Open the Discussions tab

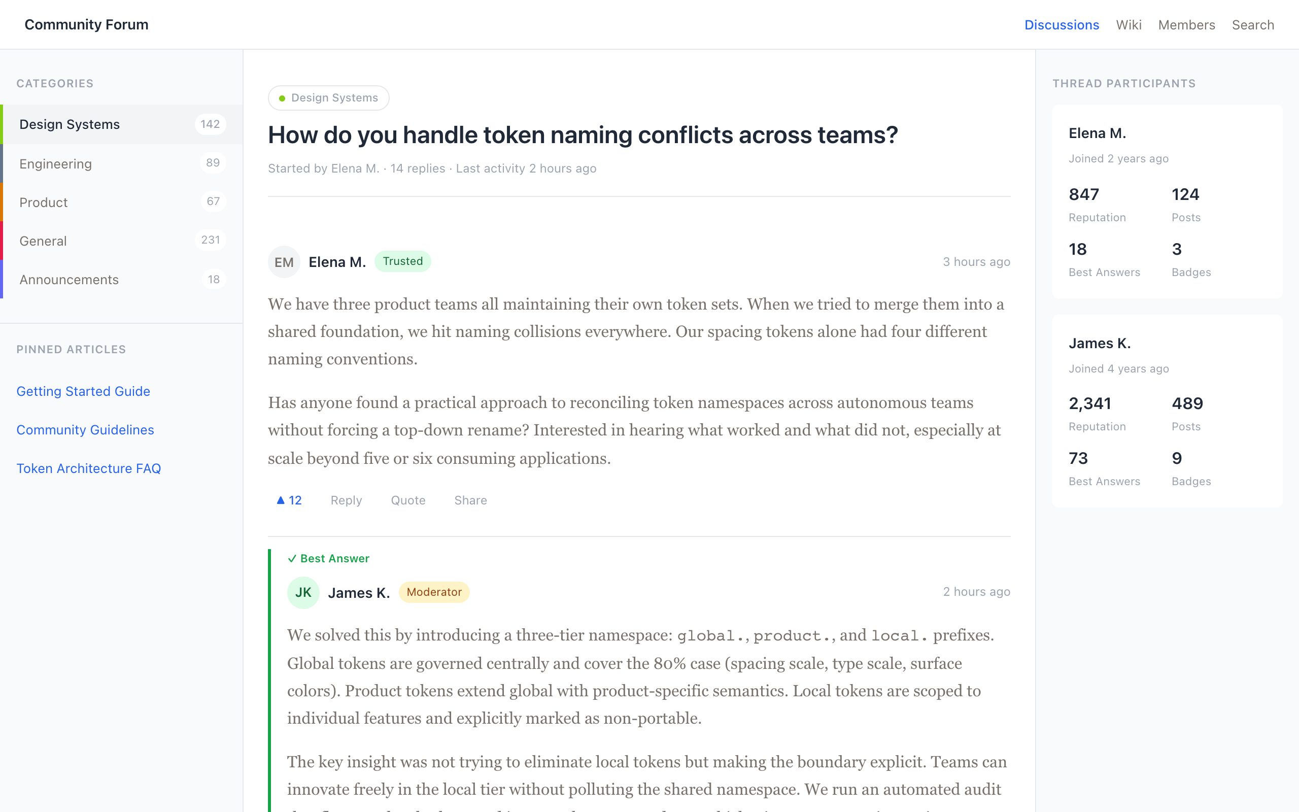pyautogui.click(x=1061, y=25)
